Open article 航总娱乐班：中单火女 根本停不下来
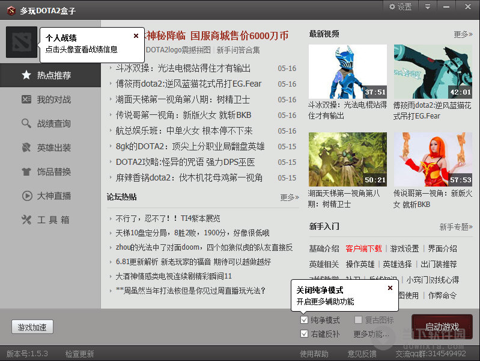Image resolution: width=480 pixels, height=361 pixels. pyautogui.click(x=184, y=131)
